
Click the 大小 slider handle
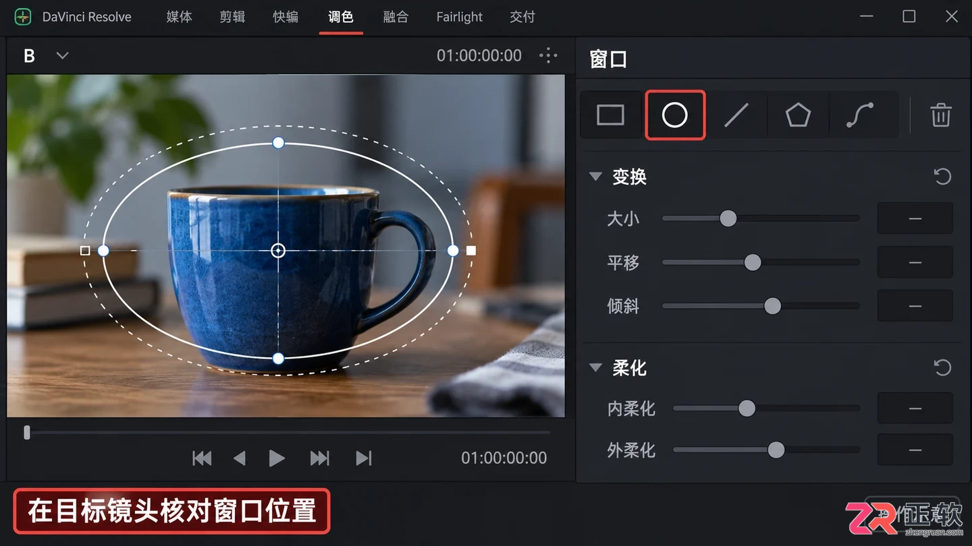click(x=728, y=218)
